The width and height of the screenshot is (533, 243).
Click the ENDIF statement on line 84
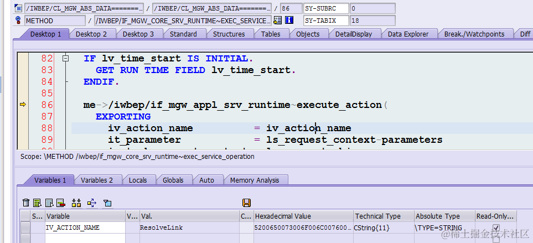[101, 81]
